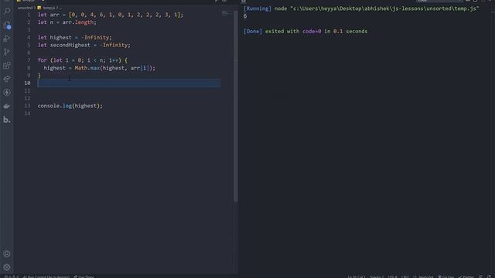This screenshot has width=495, height=278.
Task: Click the Live Share status bar item
Action: [84, 276]
